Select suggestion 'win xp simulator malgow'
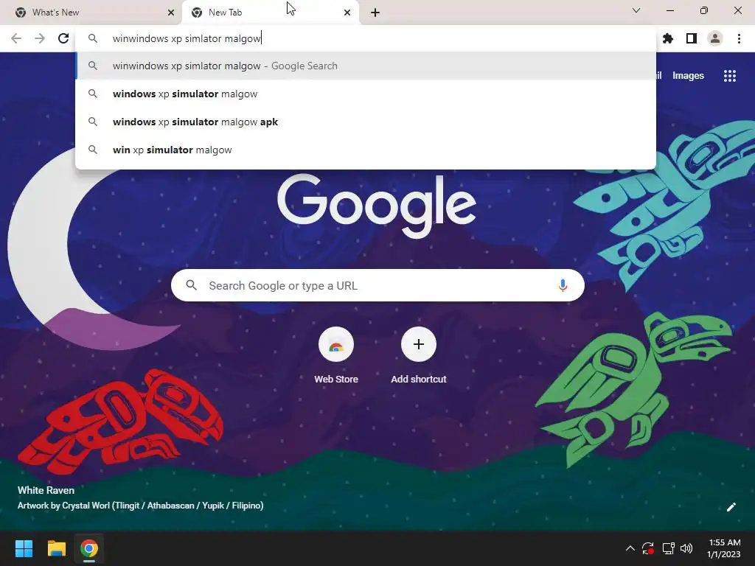The image size is (755, 566). click(366, 150)
